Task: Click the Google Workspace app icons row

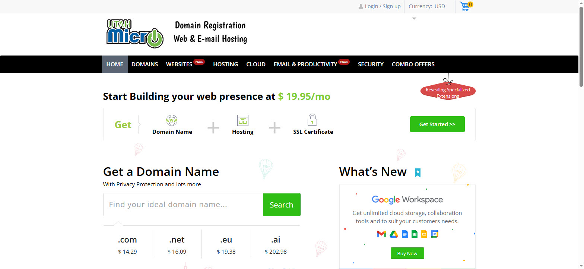Action: pyautogui.click(x=407, y=234)
